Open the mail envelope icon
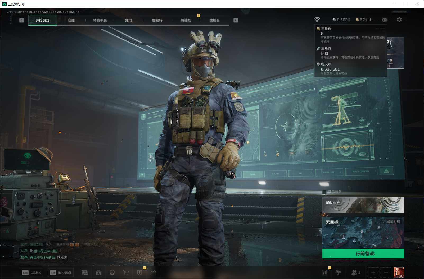 385,20
